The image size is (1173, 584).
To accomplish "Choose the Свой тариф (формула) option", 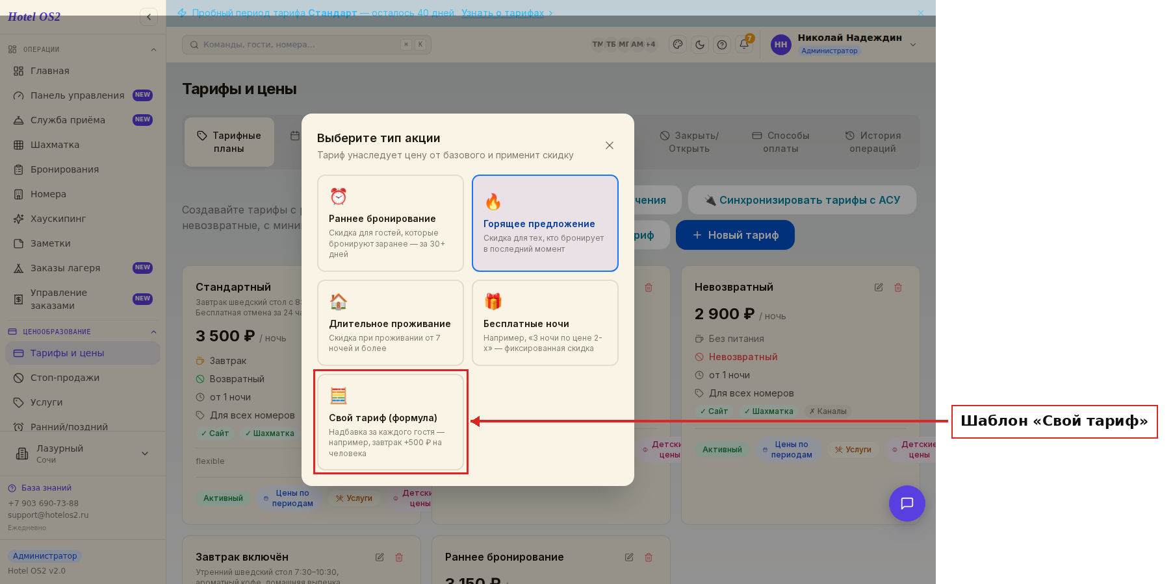I will click(x=391, y=422).
